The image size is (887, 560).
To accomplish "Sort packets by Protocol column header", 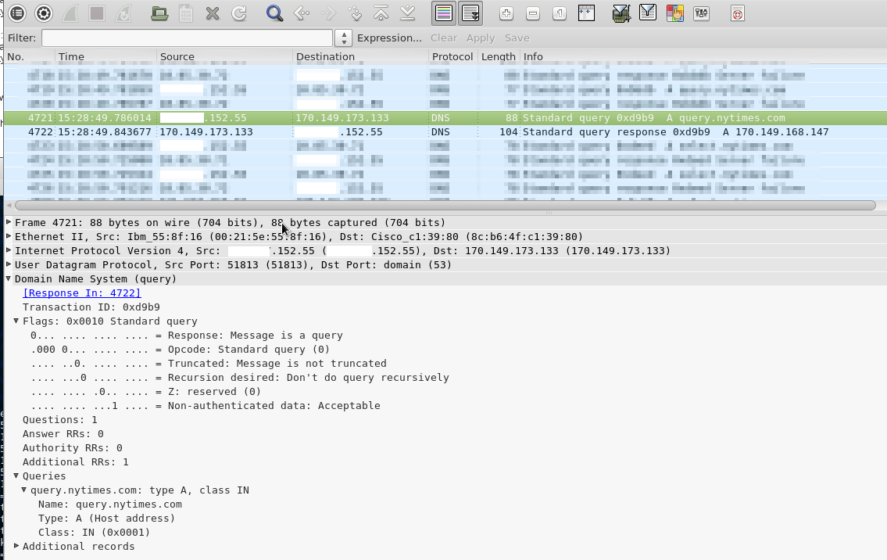I will click(x=452, y=56).
